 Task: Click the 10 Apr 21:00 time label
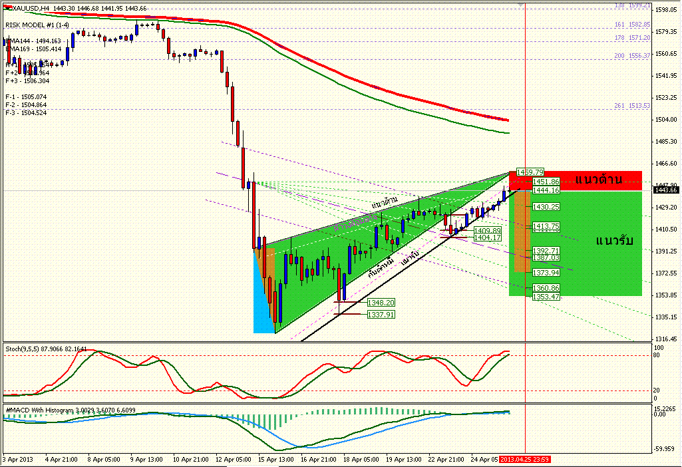[x=191, y=459]
